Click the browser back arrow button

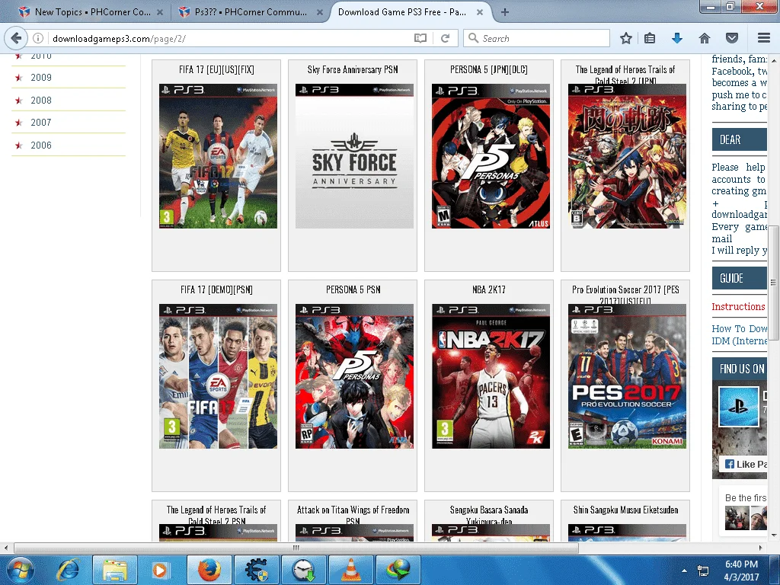point(16,38)
